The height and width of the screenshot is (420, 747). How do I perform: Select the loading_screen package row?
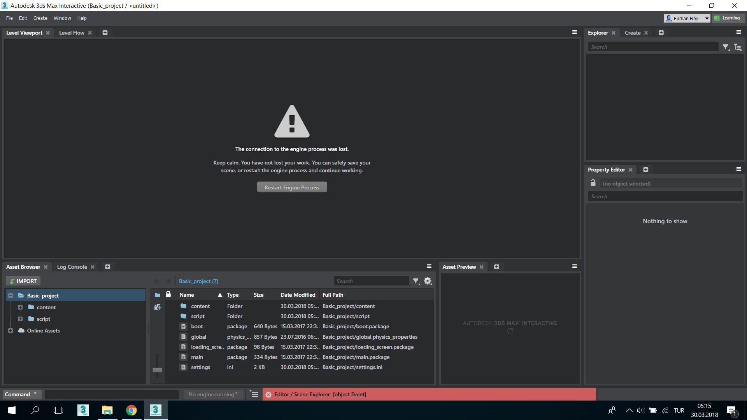pyautogui.click(x=305, y=347)
